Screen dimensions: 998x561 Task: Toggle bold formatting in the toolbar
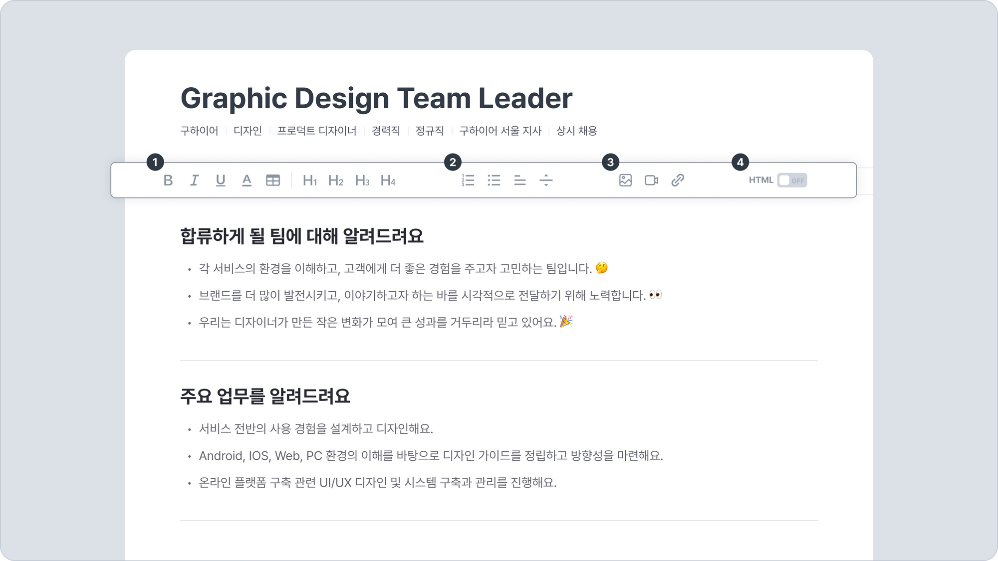168,181
